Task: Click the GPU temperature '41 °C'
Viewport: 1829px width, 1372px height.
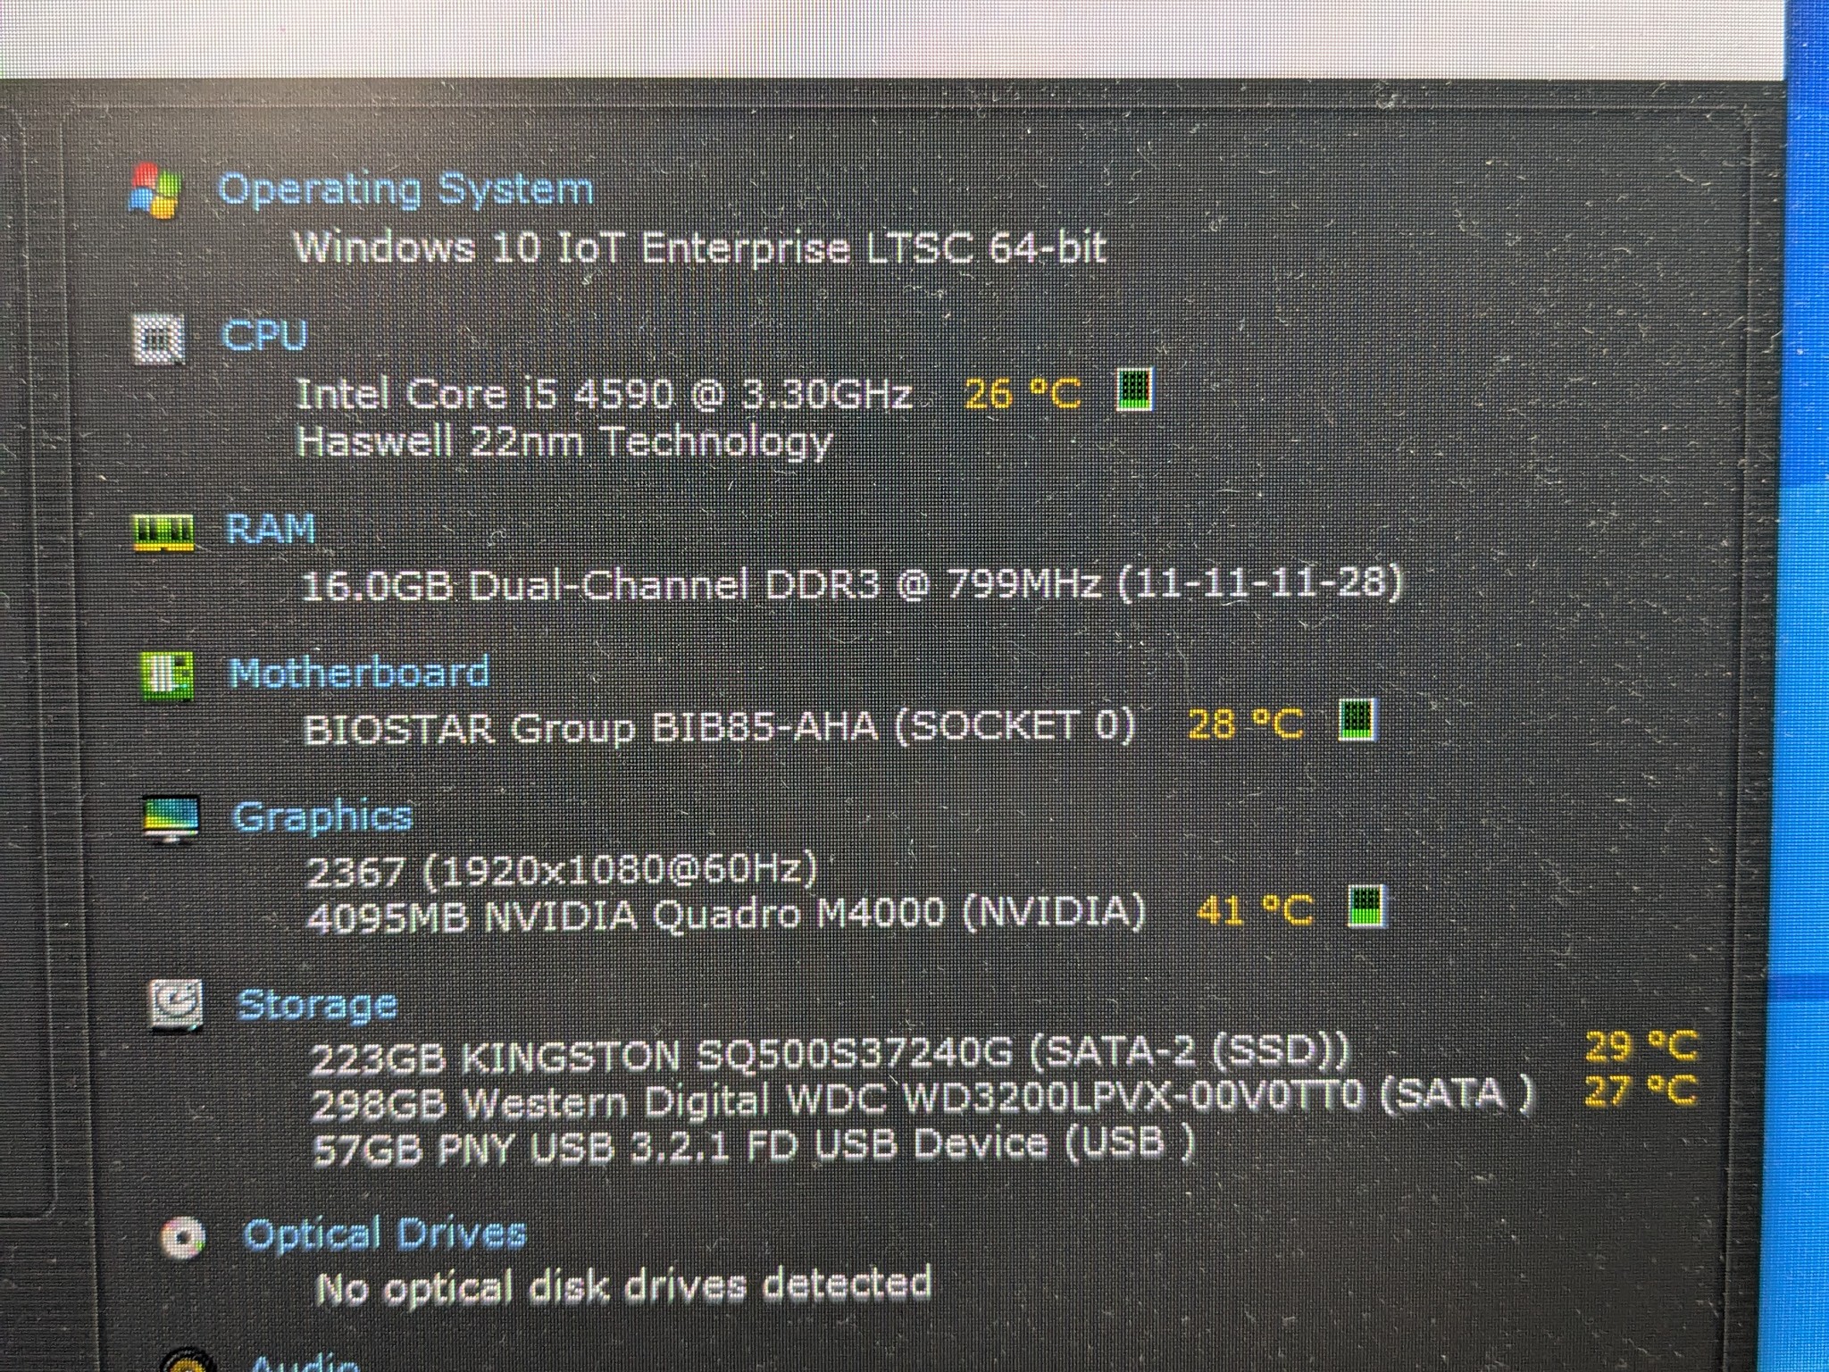Action: click(x=1255, y=911)
